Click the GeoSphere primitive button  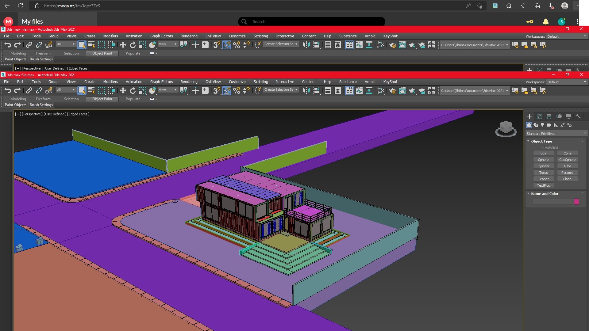coord(567,160)
